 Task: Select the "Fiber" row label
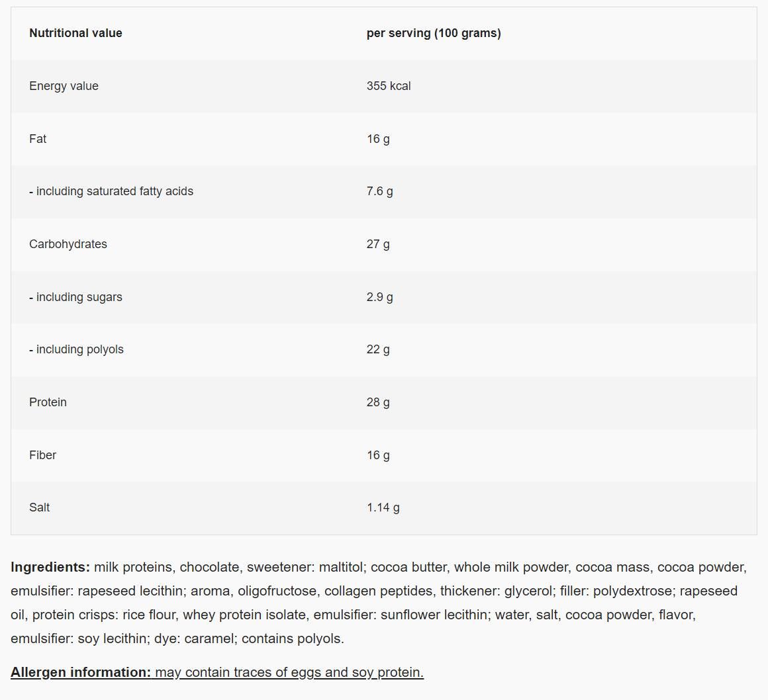[x=42, y=455]
